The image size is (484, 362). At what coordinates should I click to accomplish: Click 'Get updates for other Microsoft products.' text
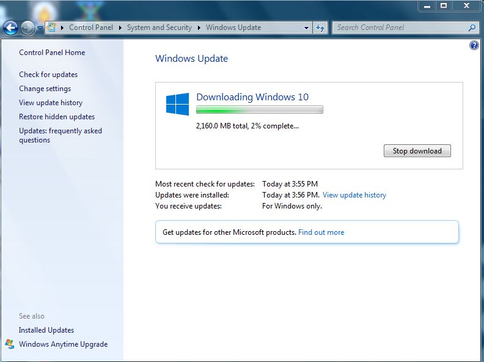[x=229, y=232]
